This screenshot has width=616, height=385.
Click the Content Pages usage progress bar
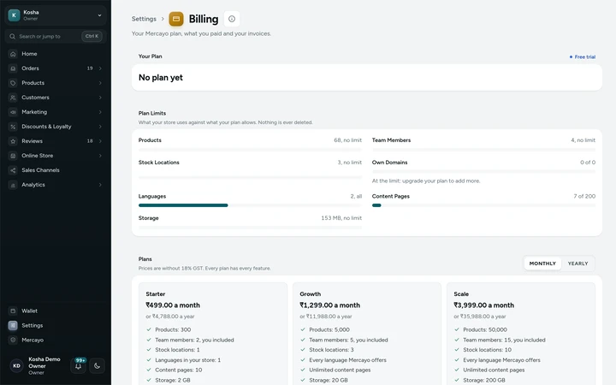[483, 205]
